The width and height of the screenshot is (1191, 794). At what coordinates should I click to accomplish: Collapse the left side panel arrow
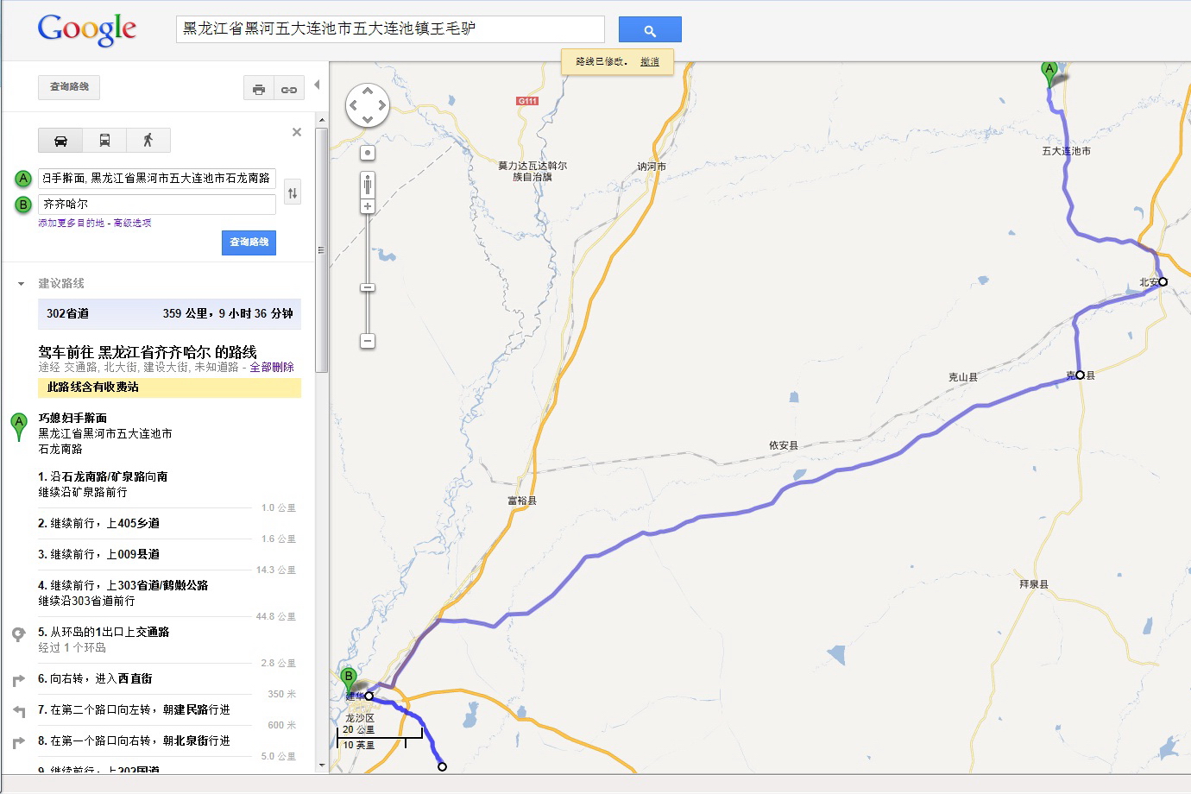point(317,85)
